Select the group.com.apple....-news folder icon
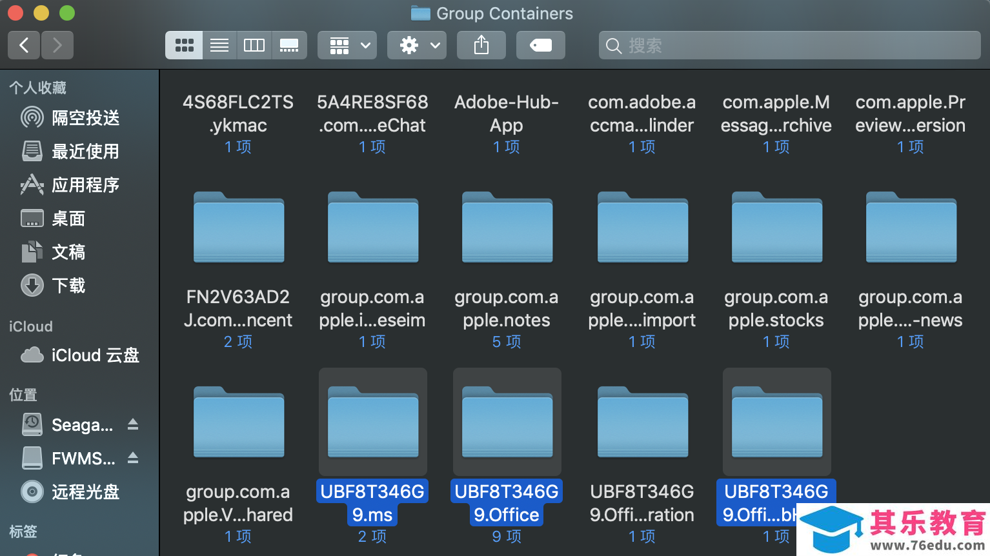Screen dimensions: 990x556 pos(911,227)
